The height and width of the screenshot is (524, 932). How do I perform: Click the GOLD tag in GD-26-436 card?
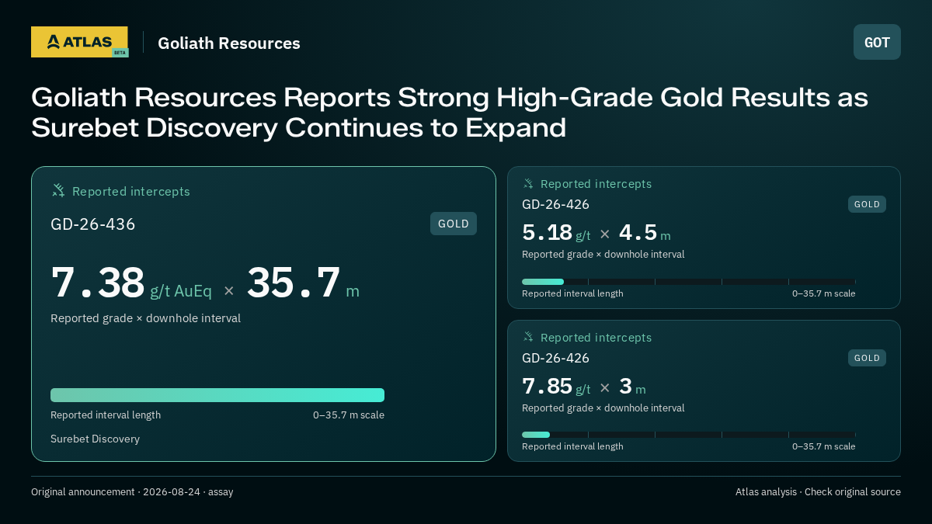tap(454, 224)
